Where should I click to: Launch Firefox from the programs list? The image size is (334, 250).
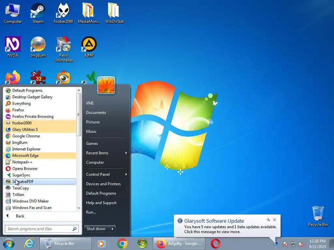[39, 110]
